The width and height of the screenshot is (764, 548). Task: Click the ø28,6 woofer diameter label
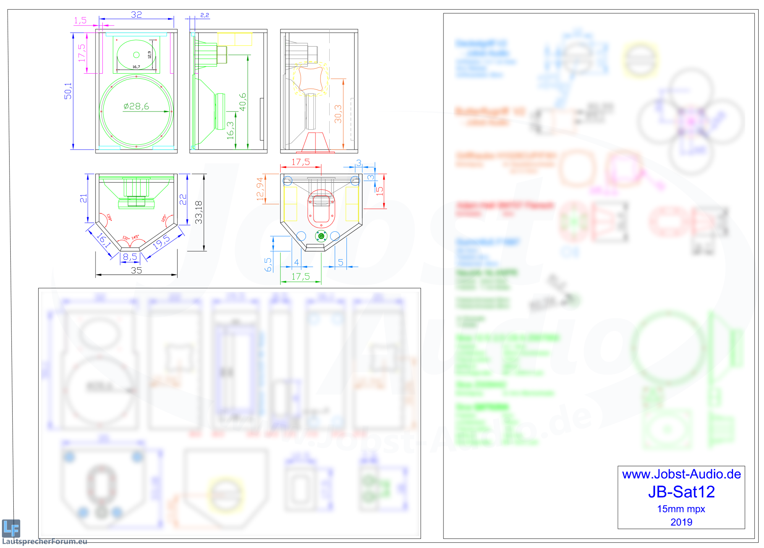click(x=136, y=106)
